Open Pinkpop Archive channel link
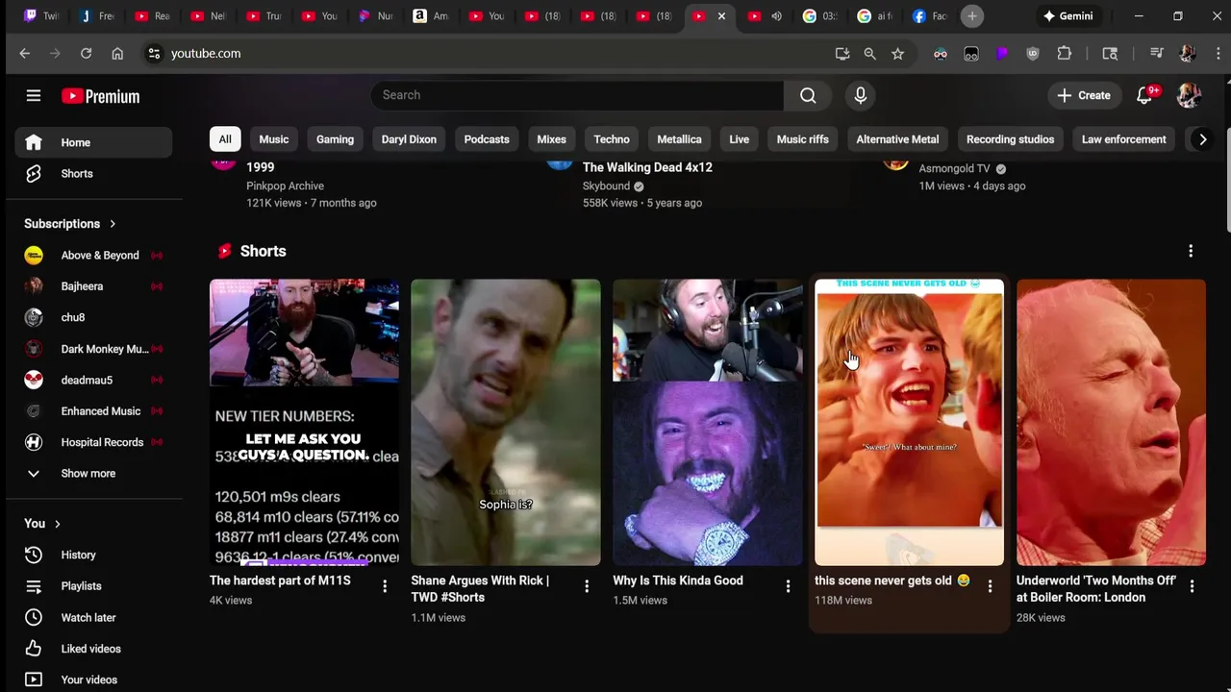The image size is (1231, 692). [285, 185]
